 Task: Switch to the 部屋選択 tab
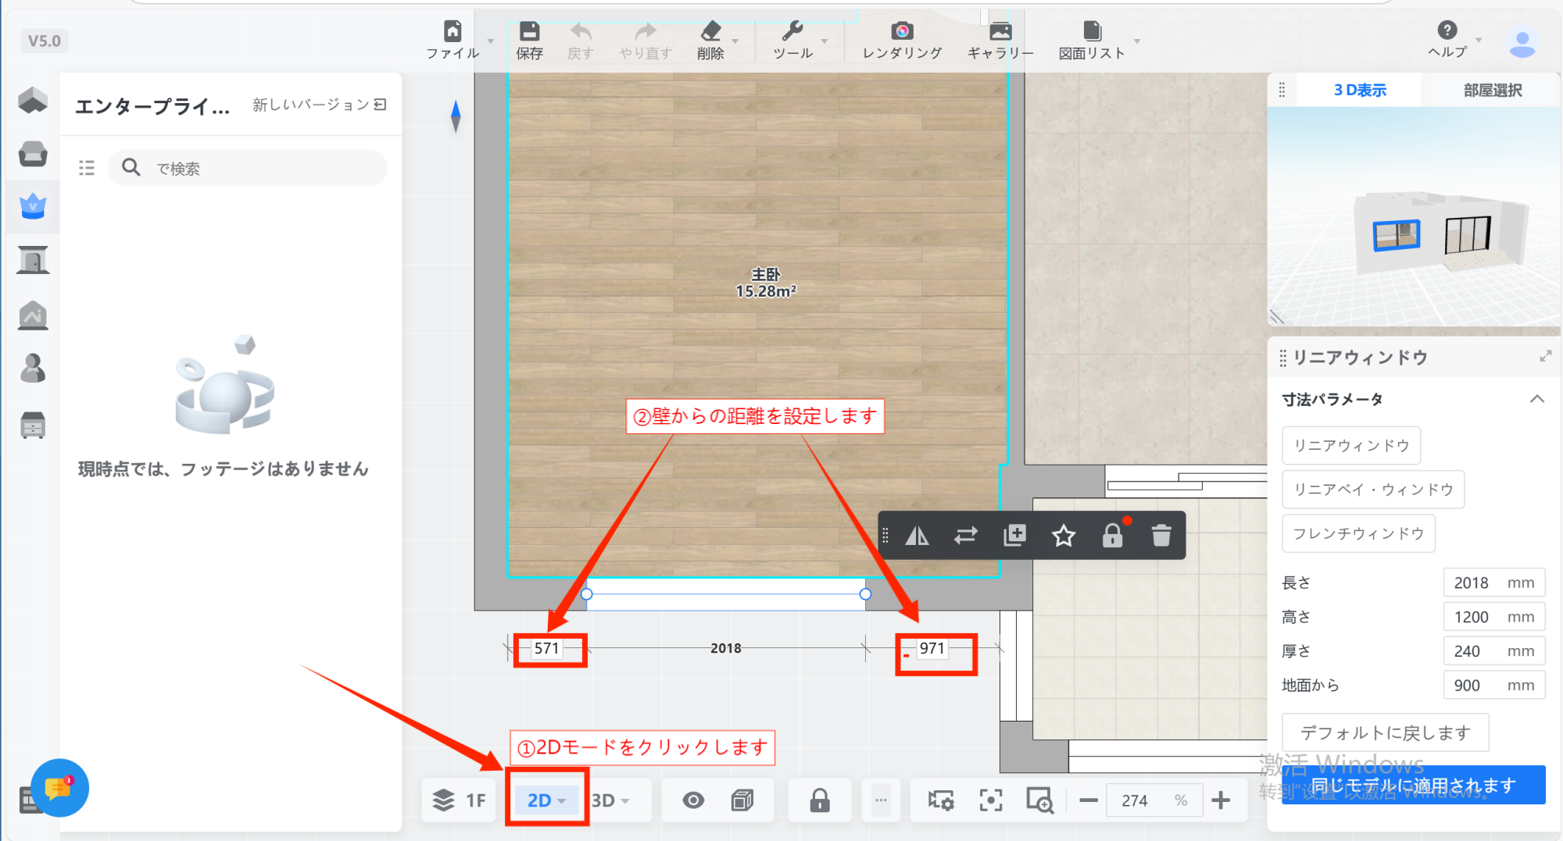[1493, 91]
